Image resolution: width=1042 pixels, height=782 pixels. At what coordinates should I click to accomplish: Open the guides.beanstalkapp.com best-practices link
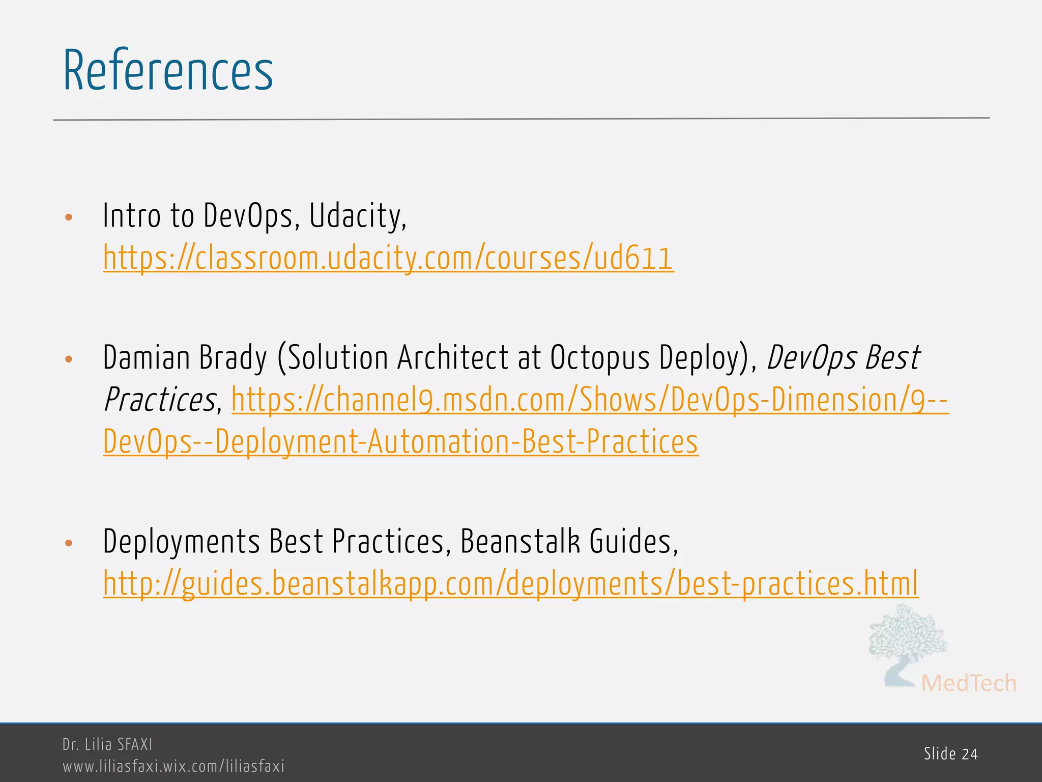(510, 583)
